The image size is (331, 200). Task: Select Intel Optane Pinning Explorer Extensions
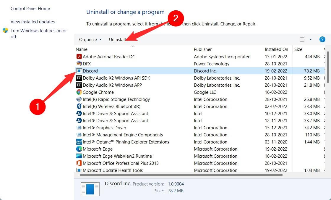point(126,142)
